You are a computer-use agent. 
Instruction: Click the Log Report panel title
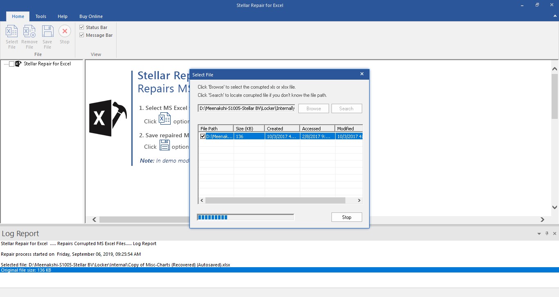20,234
